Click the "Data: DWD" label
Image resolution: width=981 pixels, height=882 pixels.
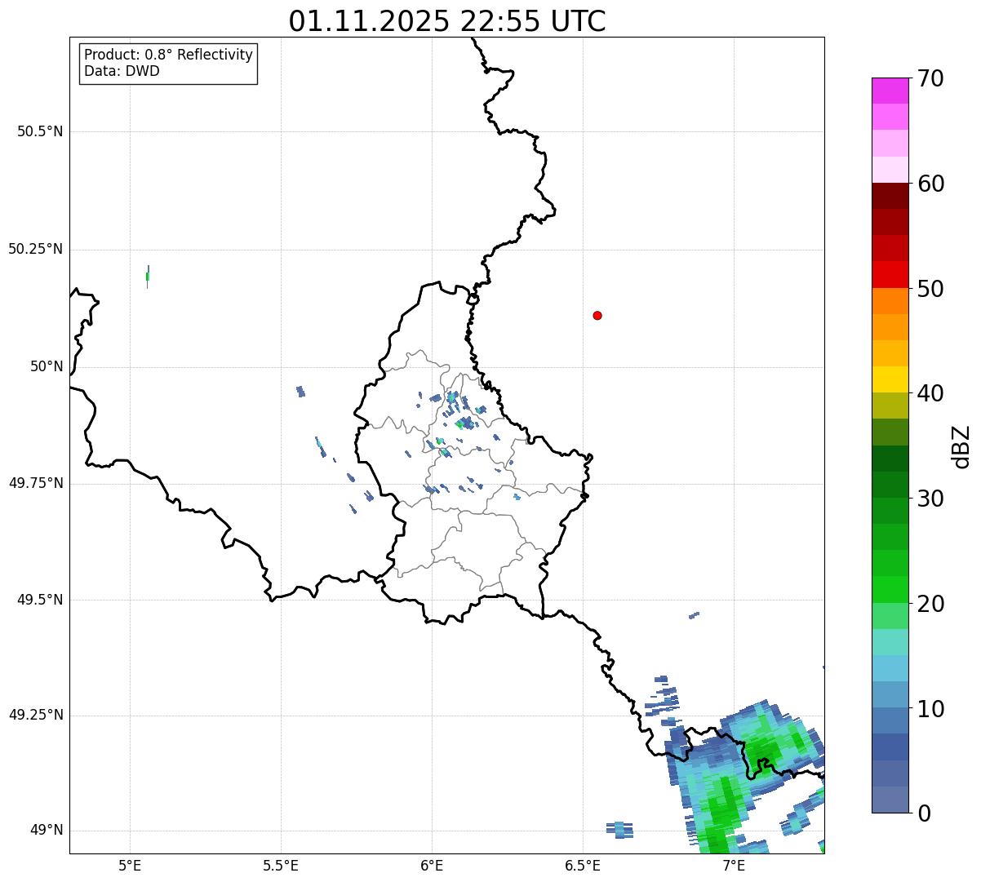point(122,71)
